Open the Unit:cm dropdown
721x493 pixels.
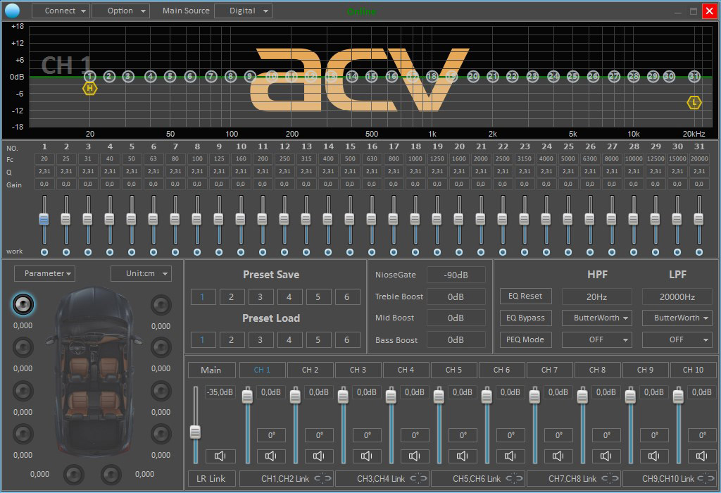click(141, 273)
